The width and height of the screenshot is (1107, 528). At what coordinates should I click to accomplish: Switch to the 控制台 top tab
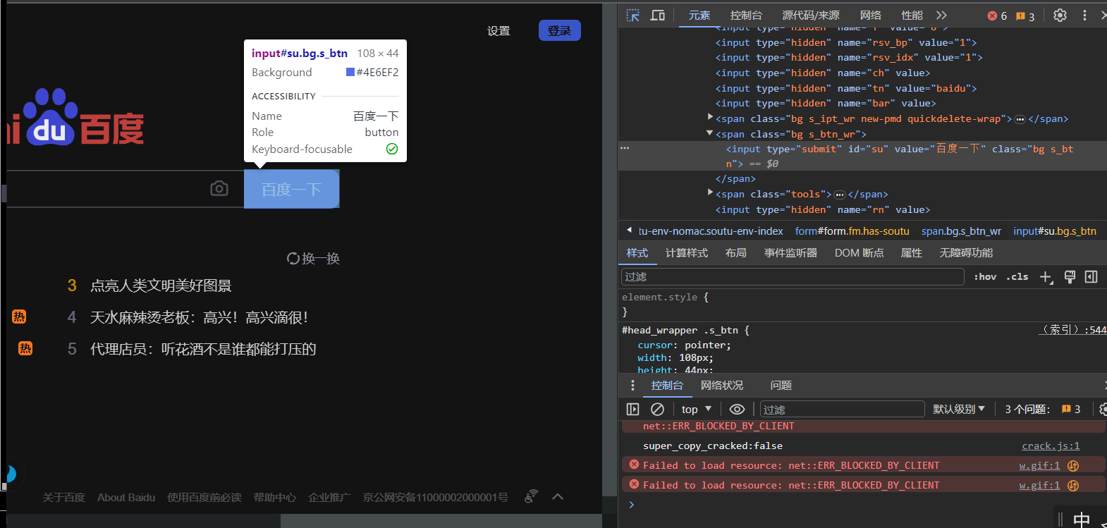746,16
